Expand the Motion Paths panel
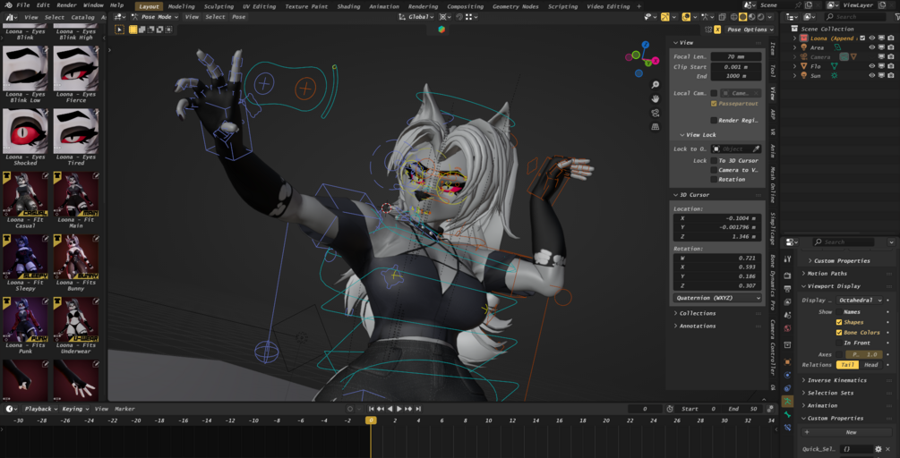 pos(827,274)
